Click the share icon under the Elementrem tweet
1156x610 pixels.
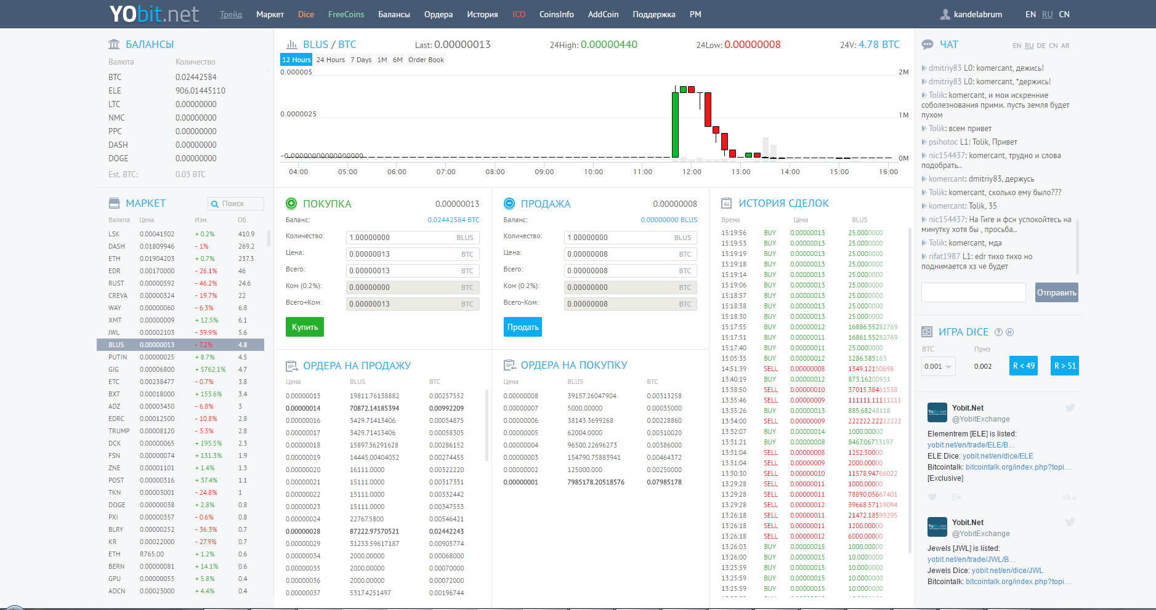pyautogui.click(x=956, y=497)
